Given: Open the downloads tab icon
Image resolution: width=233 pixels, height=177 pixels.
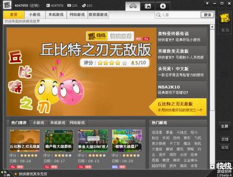Looking at the screenshot, I should coord(163,6).
